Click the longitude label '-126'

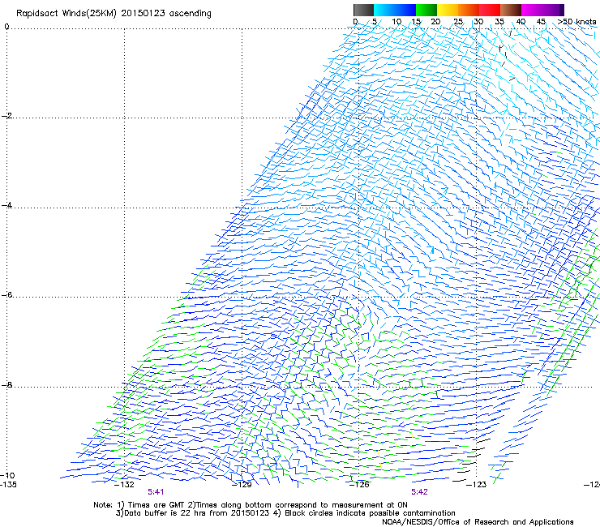point(359,485)
